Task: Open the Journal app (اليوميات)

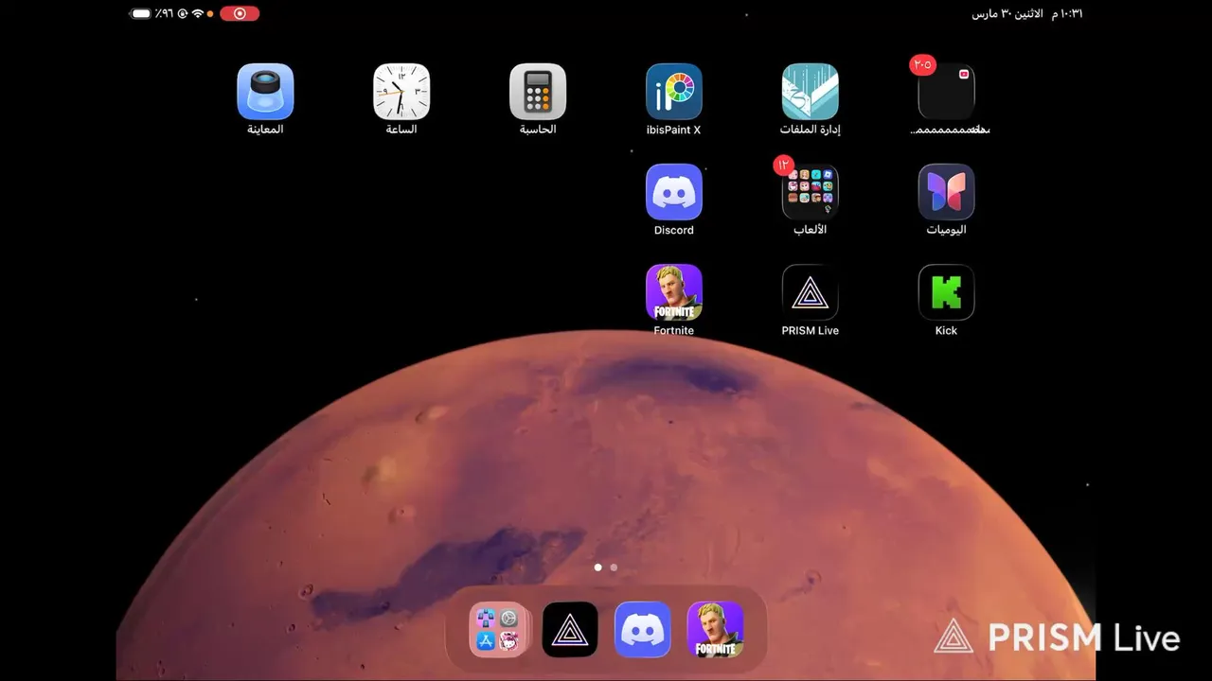Action: (x=946, y=192)
